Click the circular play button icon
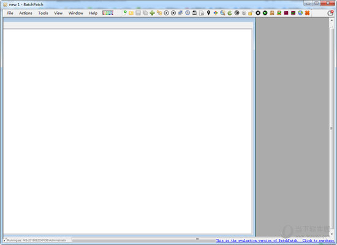The height and width of the screenshot is (245, 337). [x=166, y=13]
